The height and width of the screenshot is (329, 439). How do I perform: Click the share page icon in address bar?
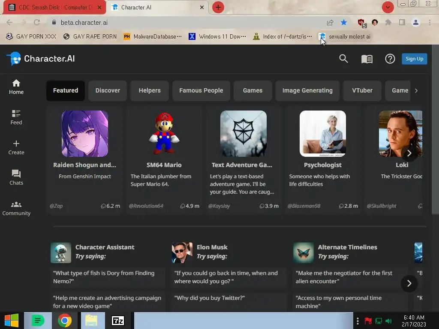tap(330, 22)
